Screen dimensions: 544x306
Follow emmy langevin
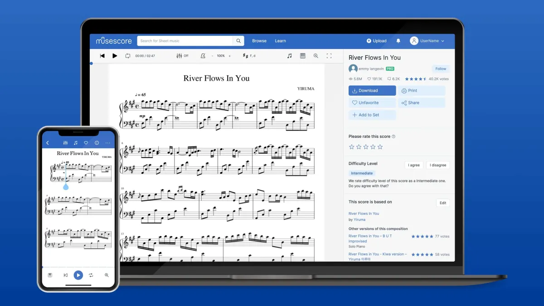point(441,69)
